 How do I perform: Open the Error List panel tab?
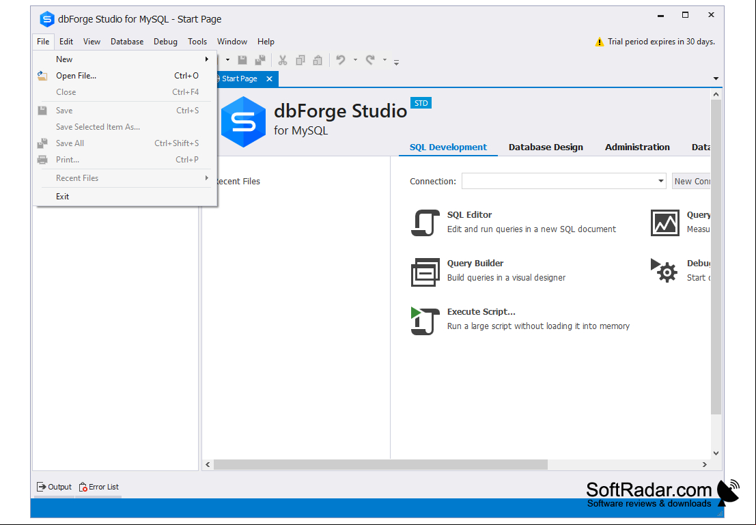(98, 487)
